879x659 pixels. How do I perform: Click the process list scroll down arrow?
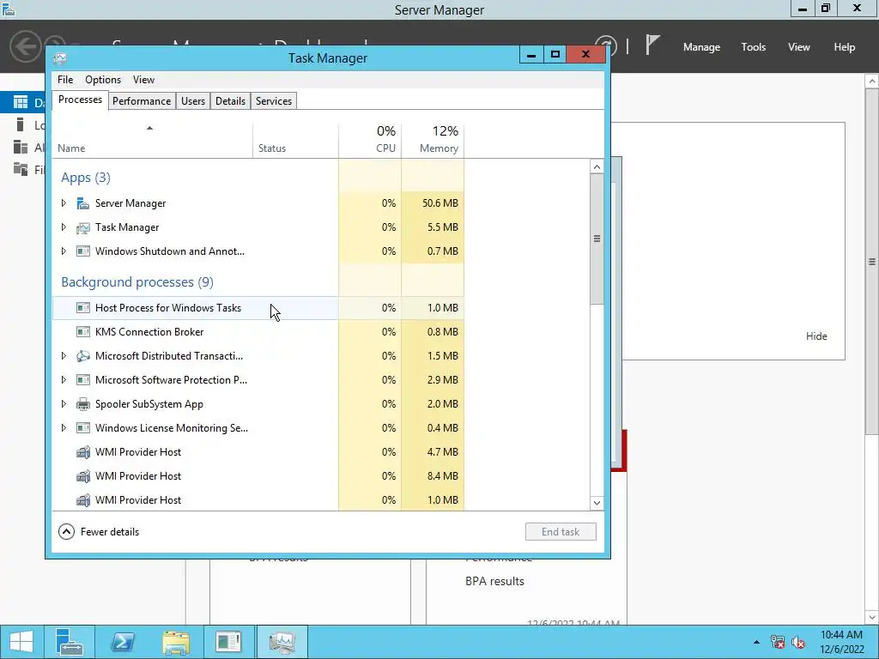[597, 503]
